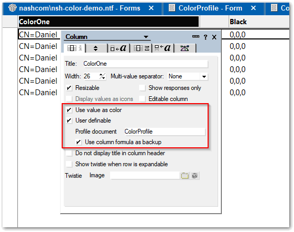Open the Title font tab in properties
The image size is (294, 232).
click(163, 48)
